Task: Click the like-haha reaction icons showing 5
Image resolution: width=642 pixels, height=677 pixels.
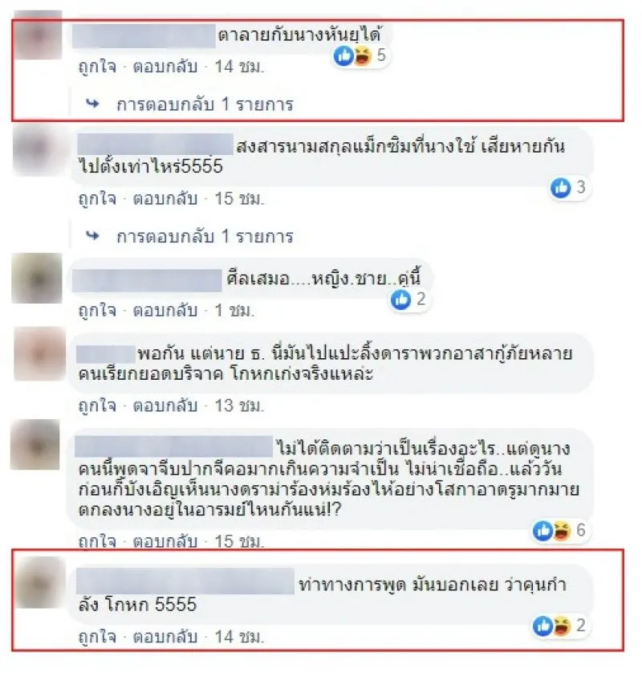Action: [x=361, y=55]
